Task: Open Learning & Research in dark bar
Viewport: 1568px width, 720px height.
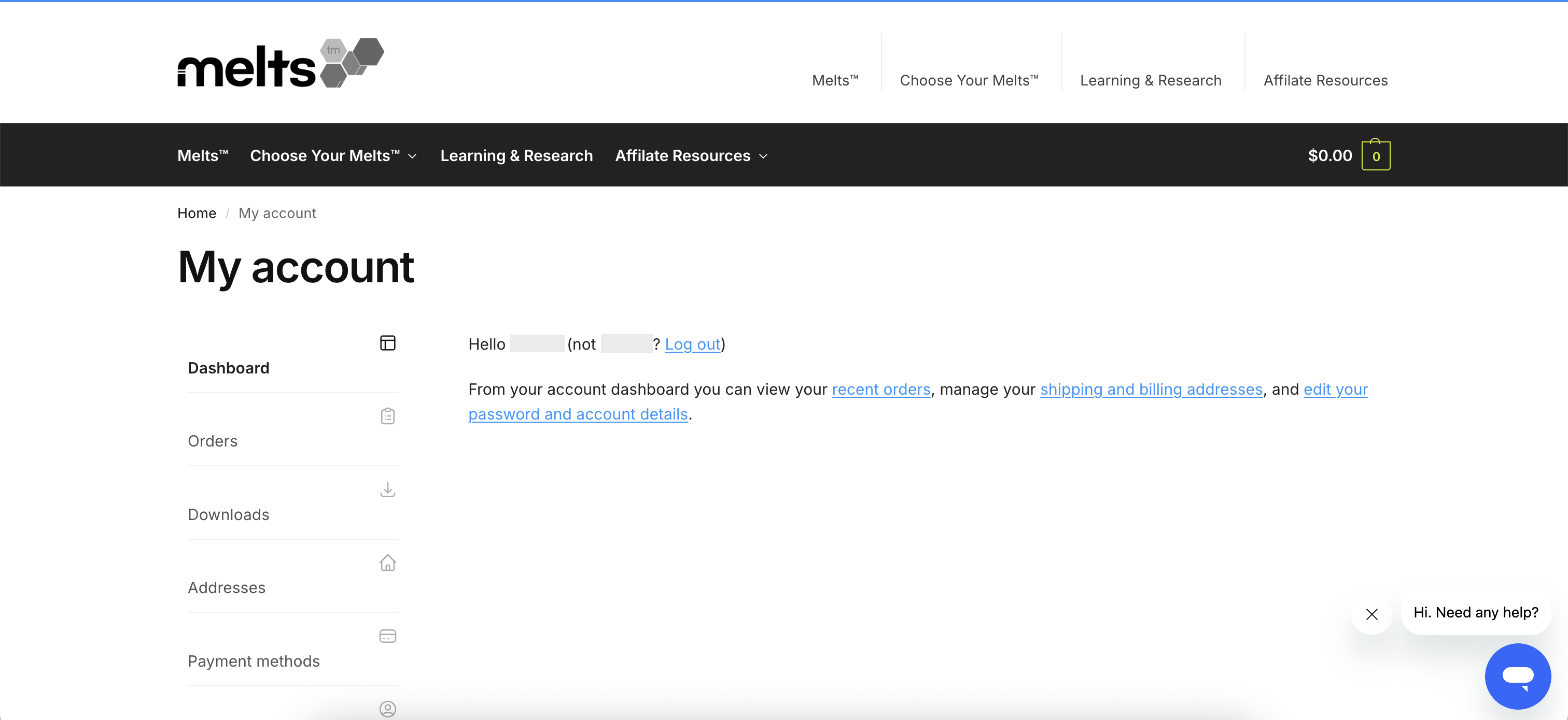Action: pyautogui.click(x=516, y=156)
